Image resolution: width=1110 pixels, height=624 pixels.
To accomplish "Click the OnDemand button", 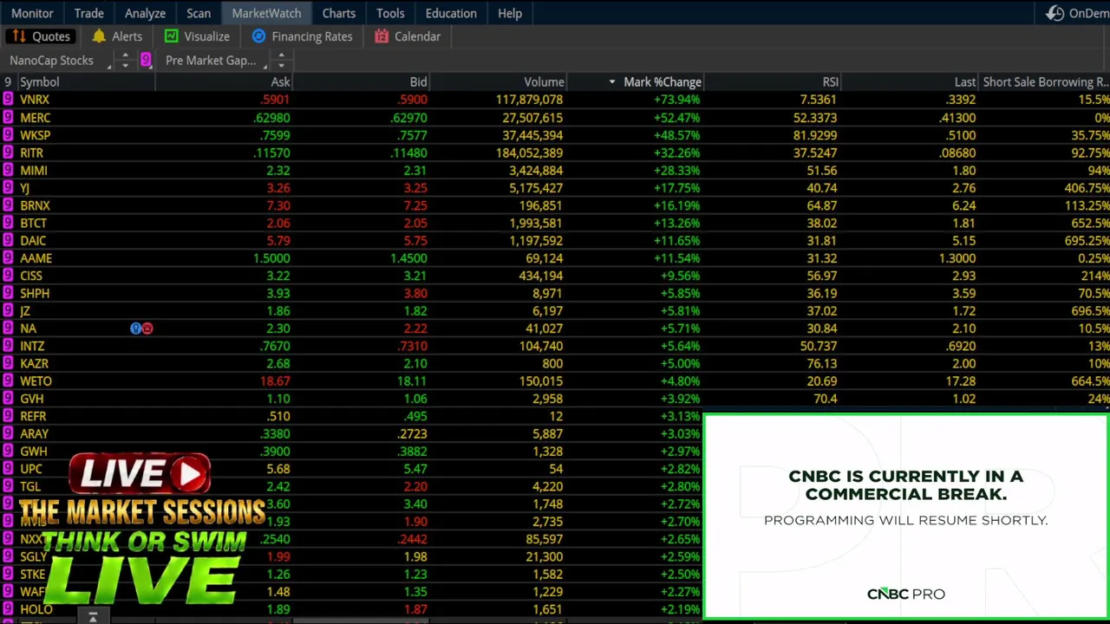I will click(x=1077, y=13).
